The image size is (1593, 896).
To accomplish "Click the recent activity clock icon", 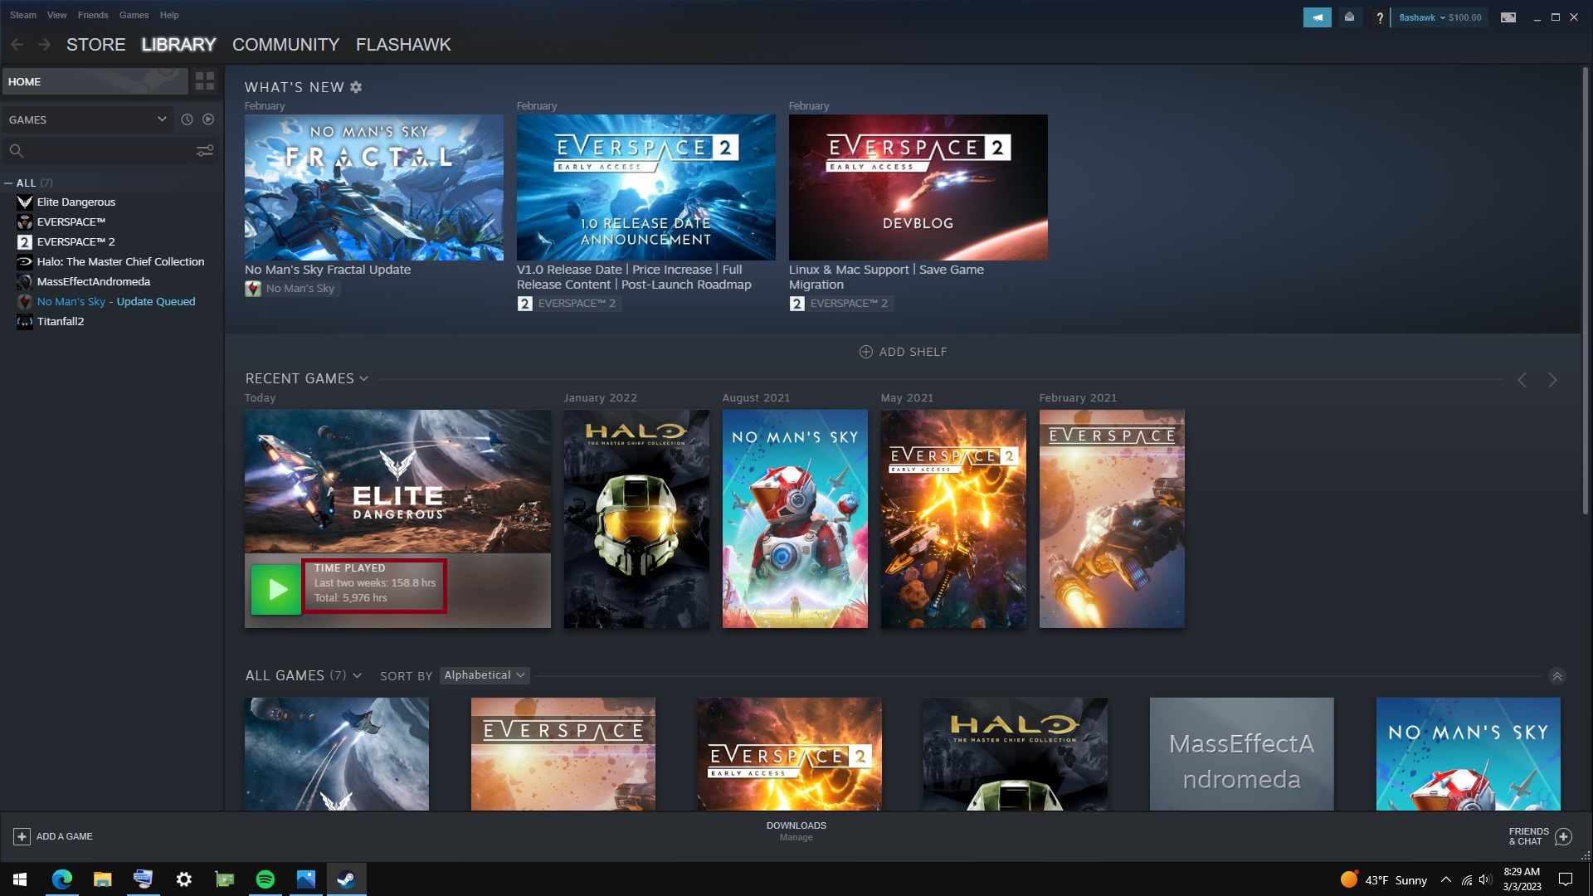I will [x=187, y=119].
